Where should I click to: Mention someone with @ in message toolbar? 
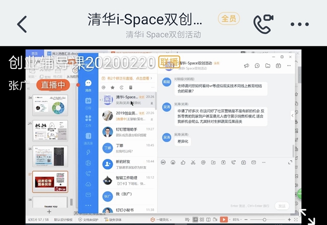pos(203,162)
